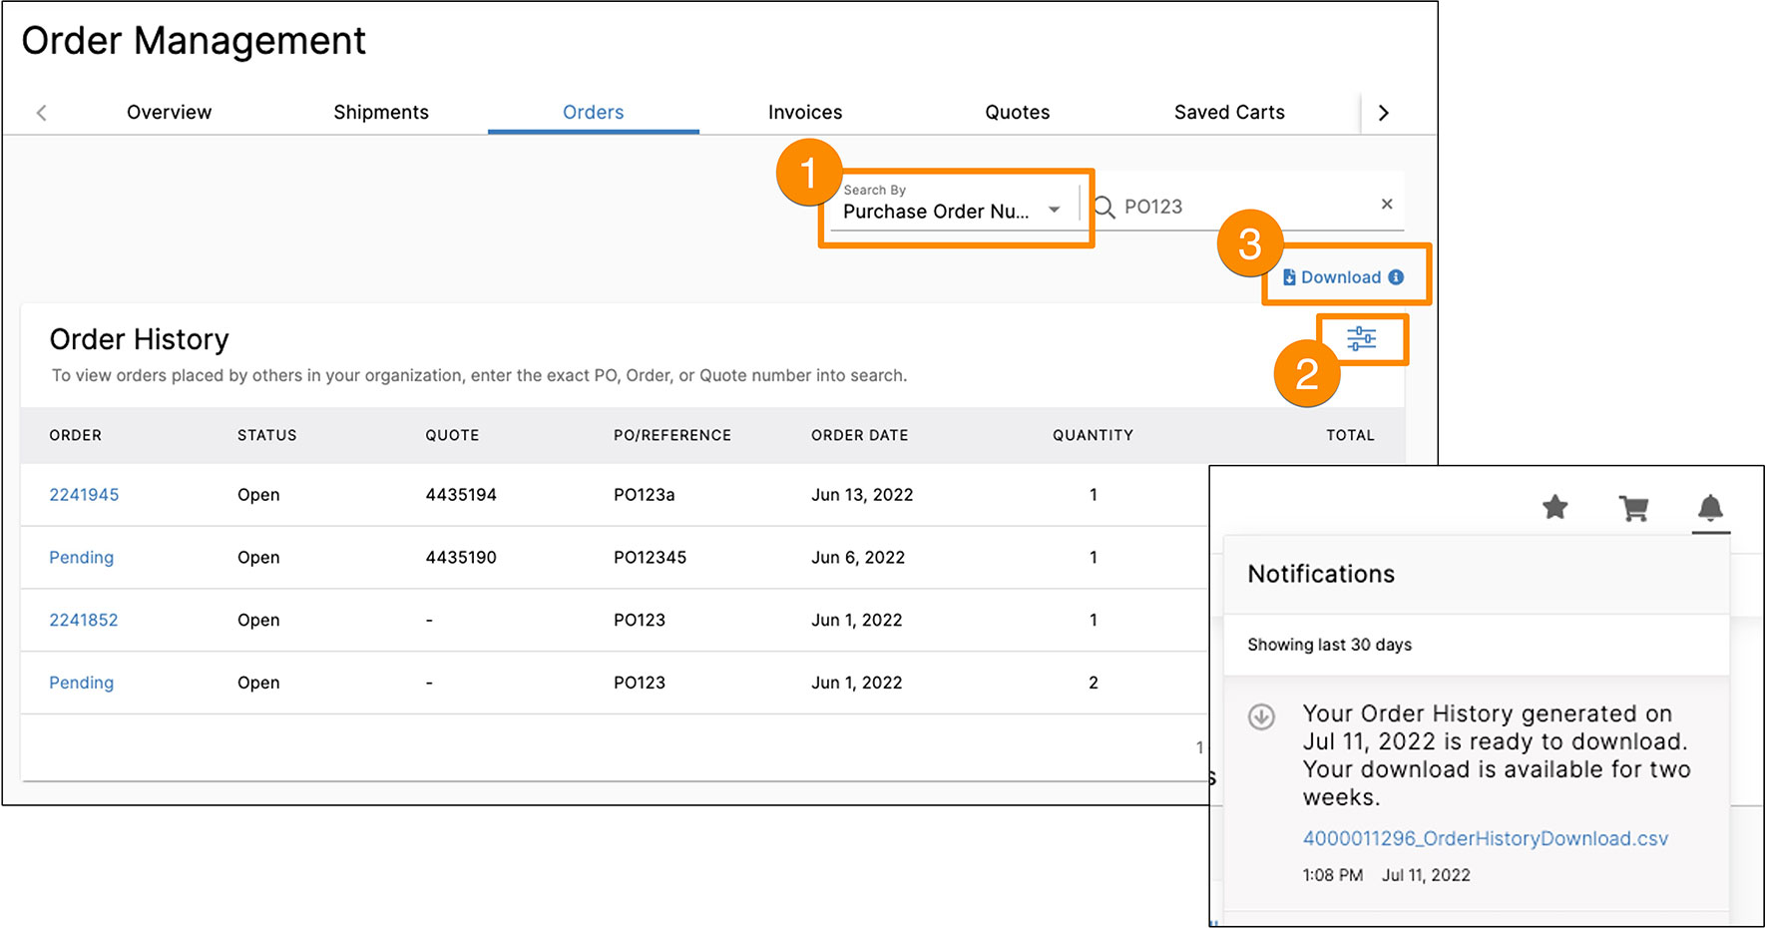
Task: Open order 2241852
Action: point(84,621)
